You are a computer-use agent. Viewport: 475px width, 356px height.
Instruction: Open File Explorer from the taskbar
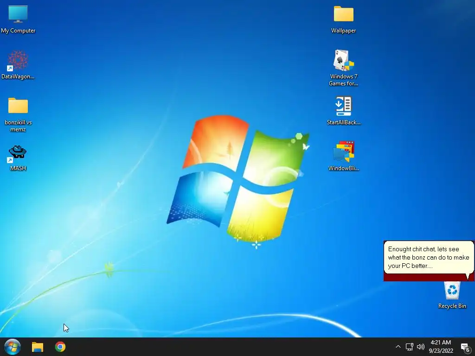click(x=38, y=347)
